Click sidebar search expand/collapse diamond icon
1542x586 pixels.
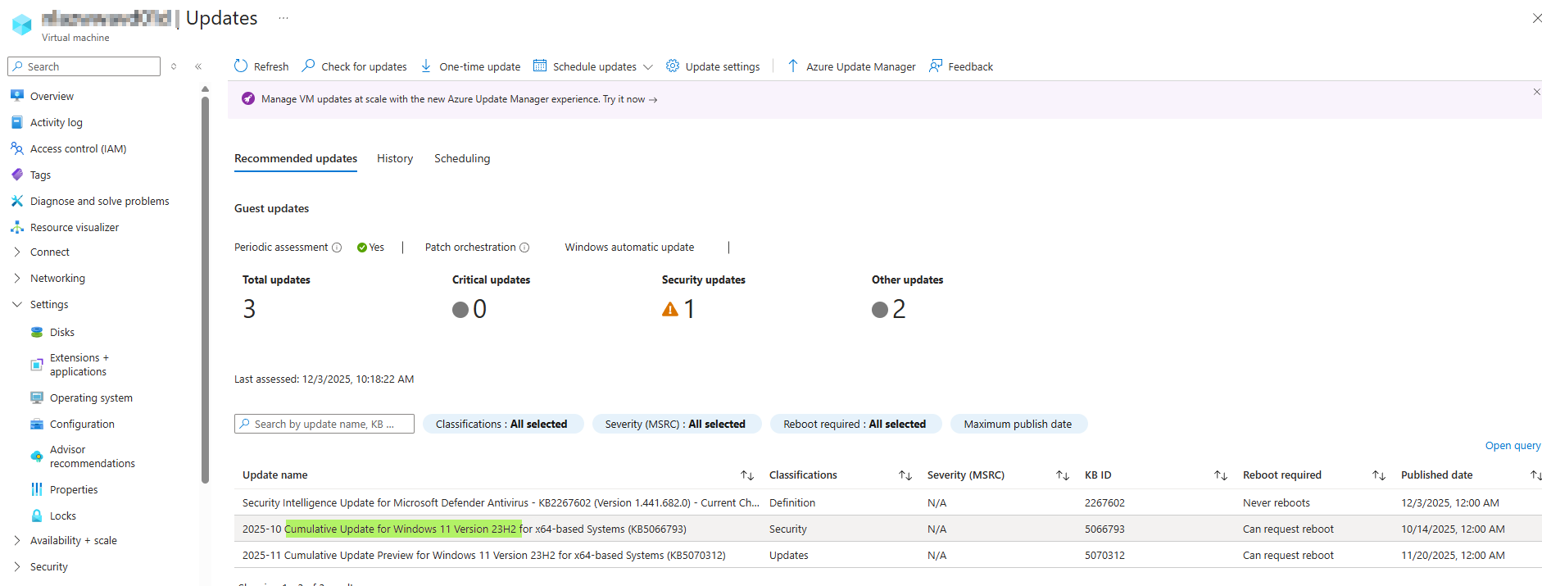pyautogui.click(x=174, y=66)
